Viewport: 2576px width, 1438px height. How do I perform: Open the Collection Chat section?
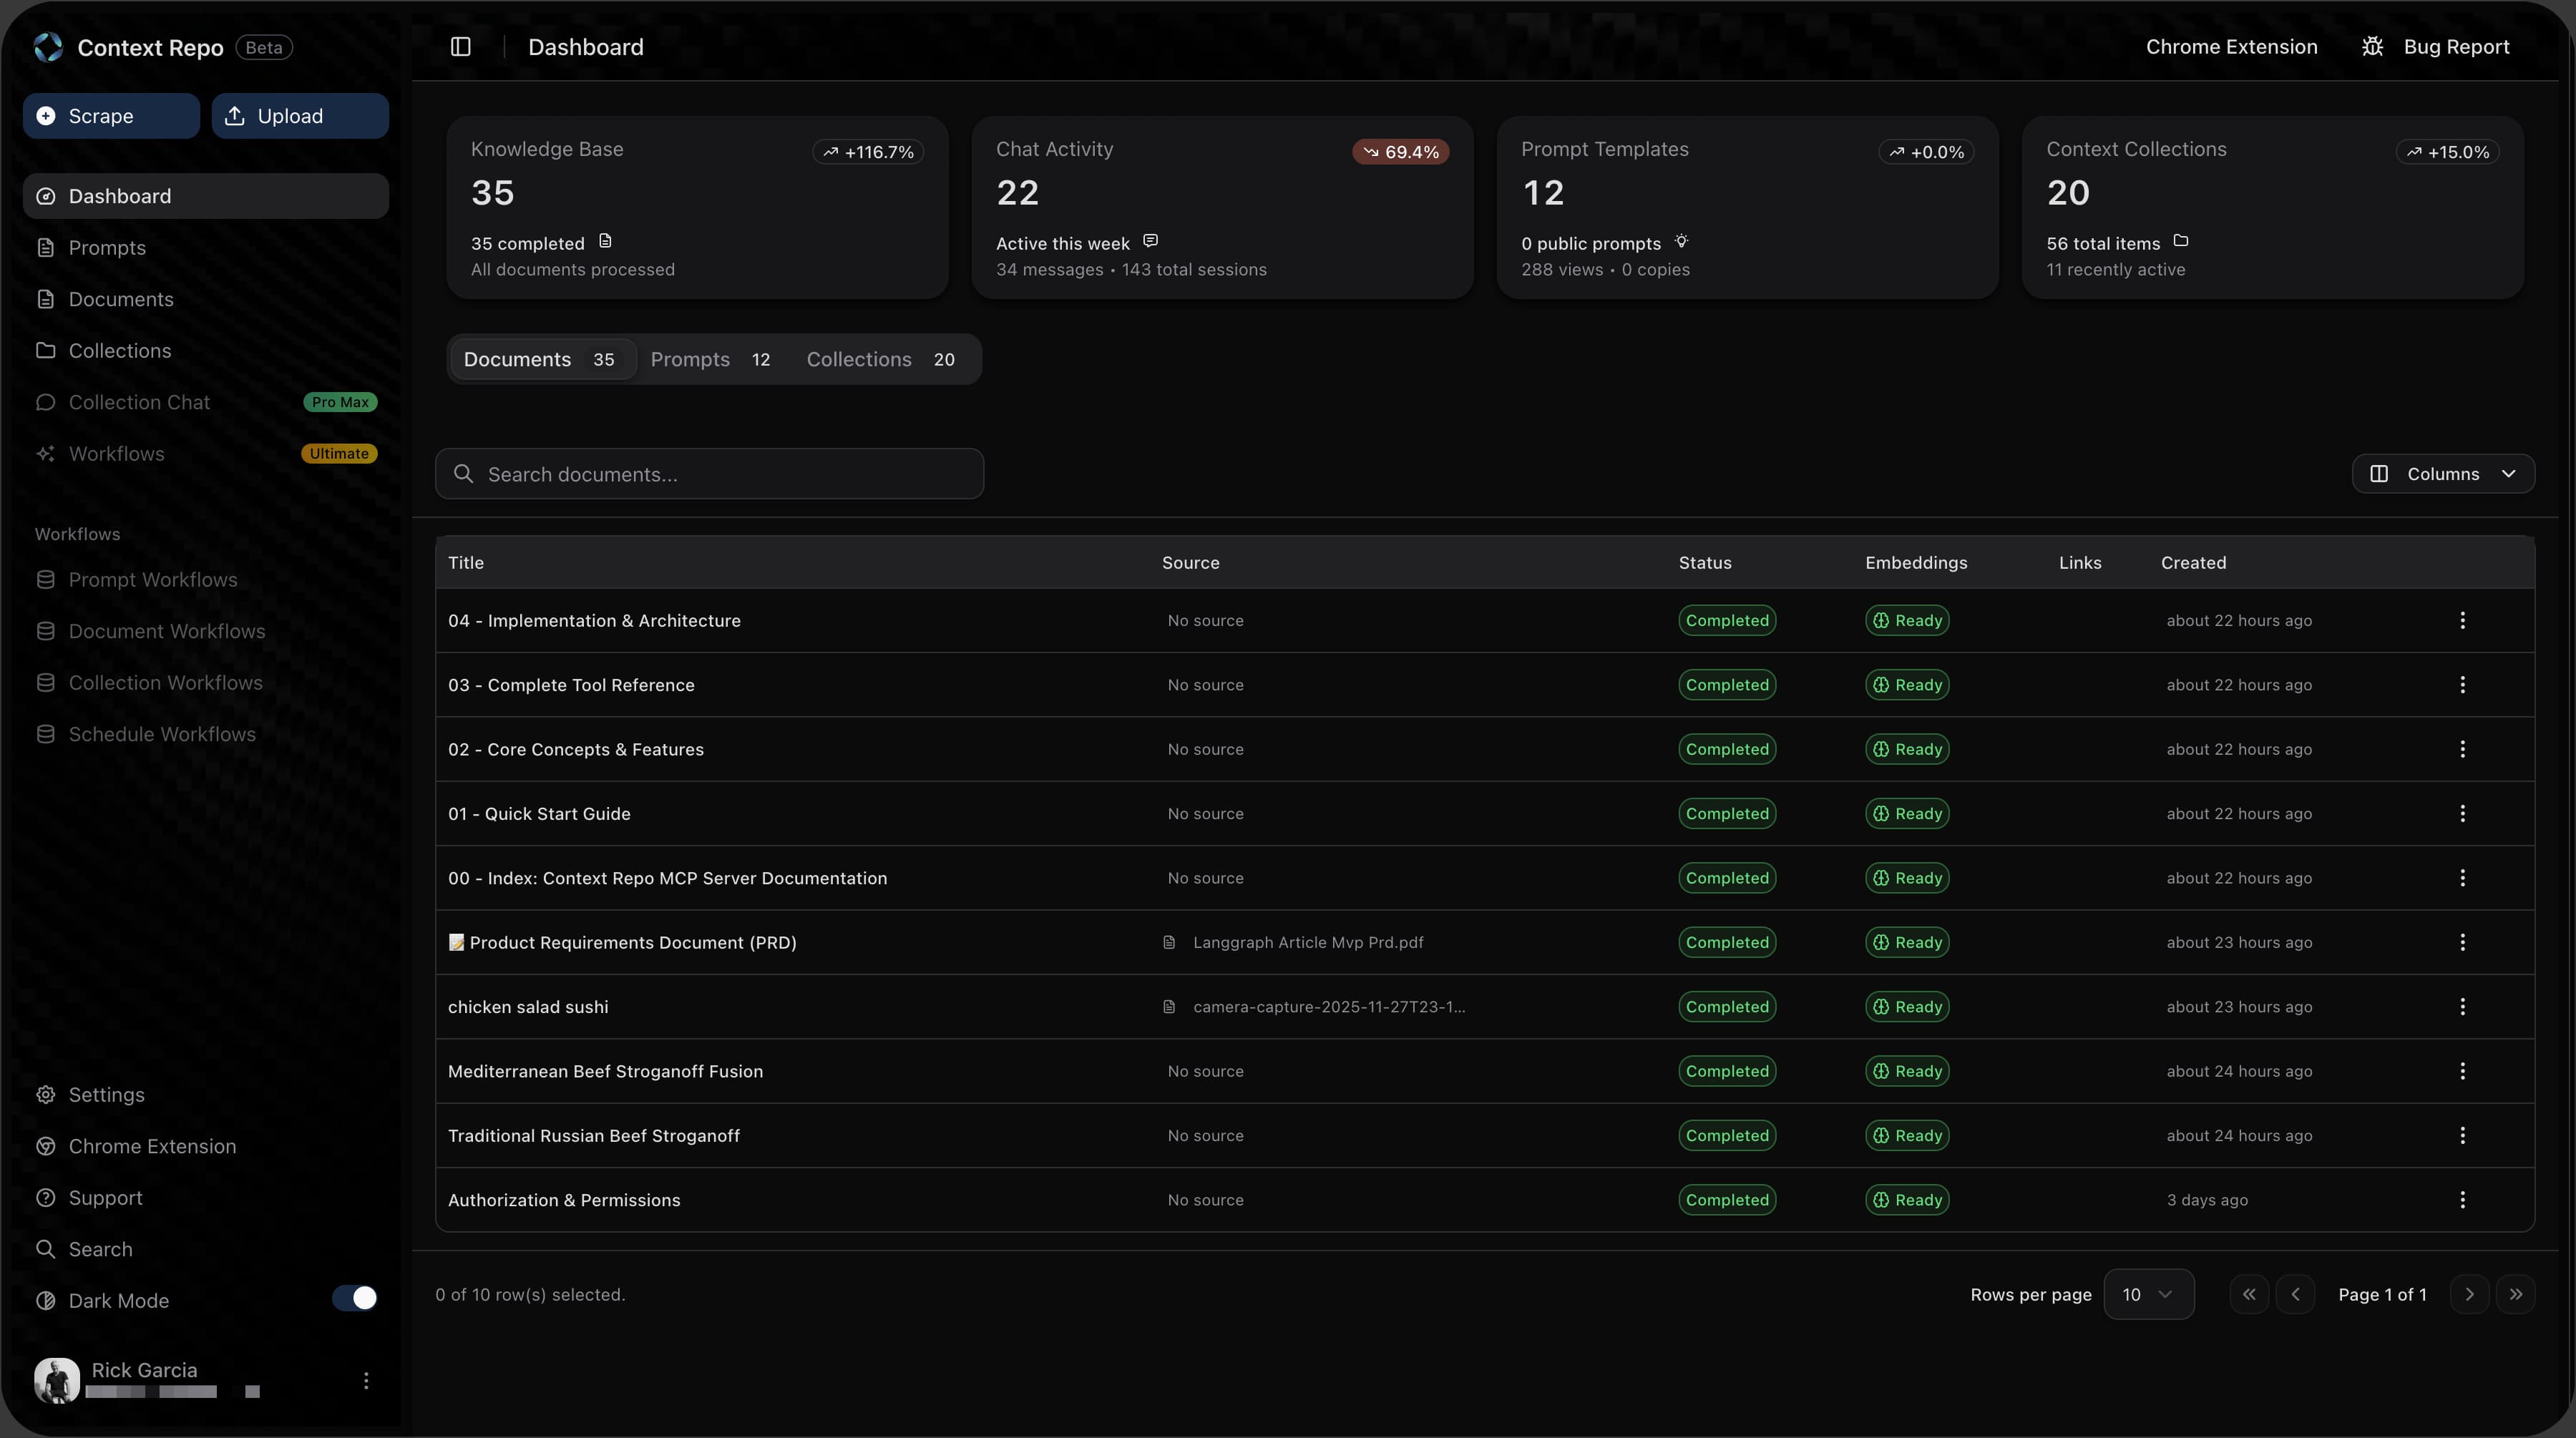pos(140,402)
